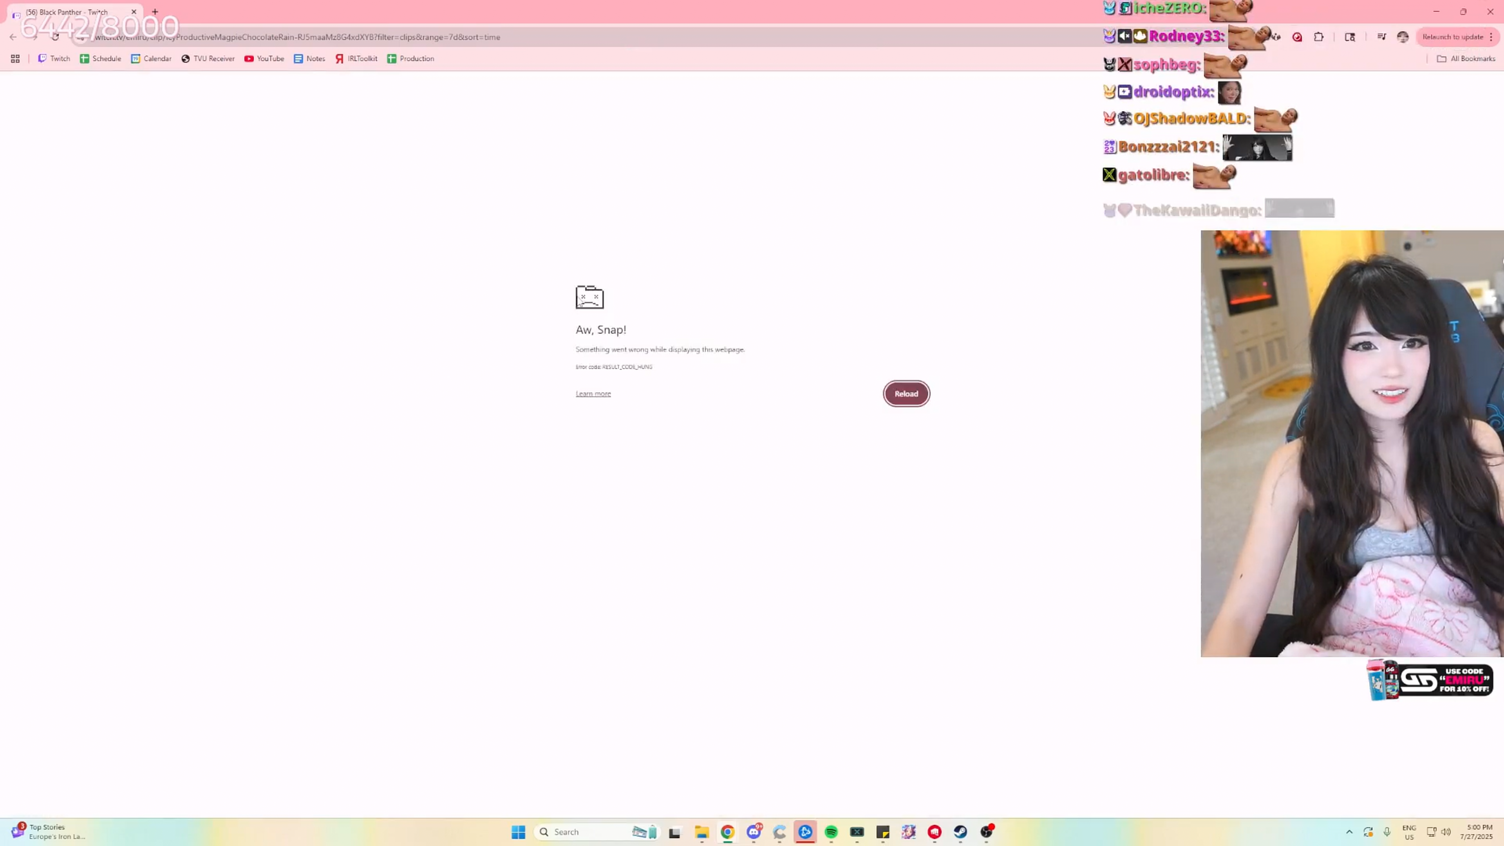1504x846 pixels.
Task: Open Chrome three-dot menu
Action: tap(1491, 37)
